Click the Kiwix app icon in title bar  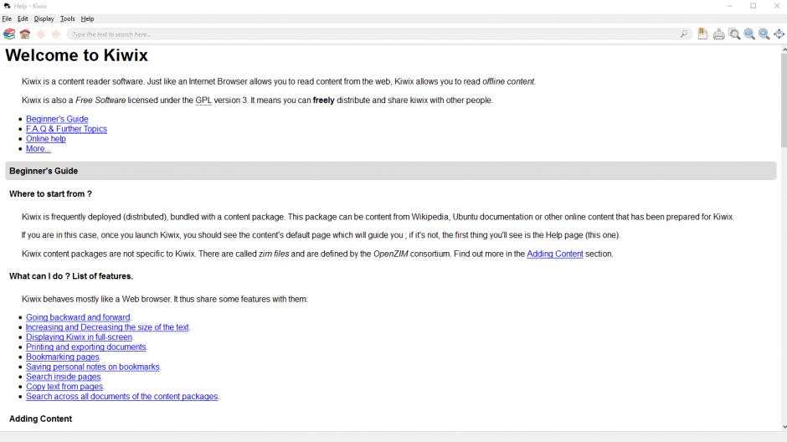click(7, 6)
